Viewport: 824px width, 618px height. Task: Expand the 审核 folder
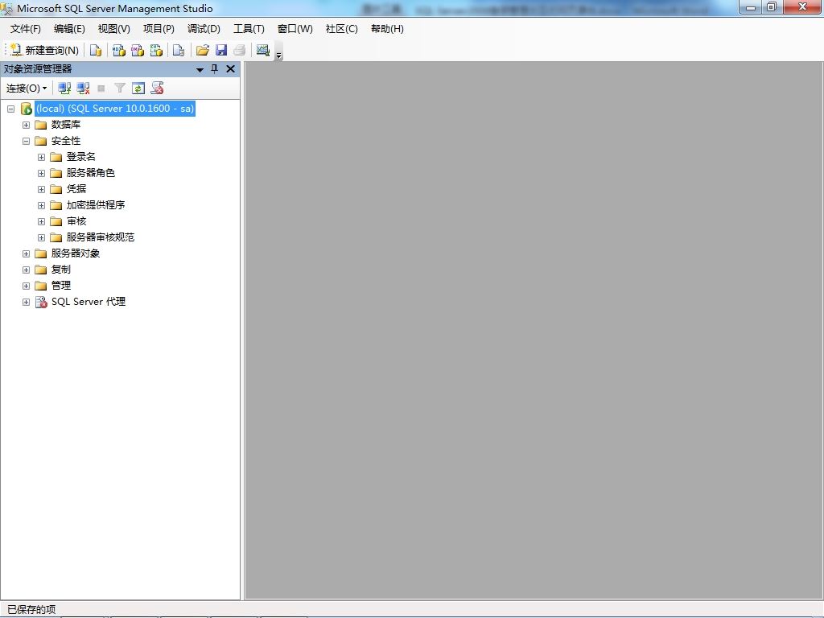41,222
